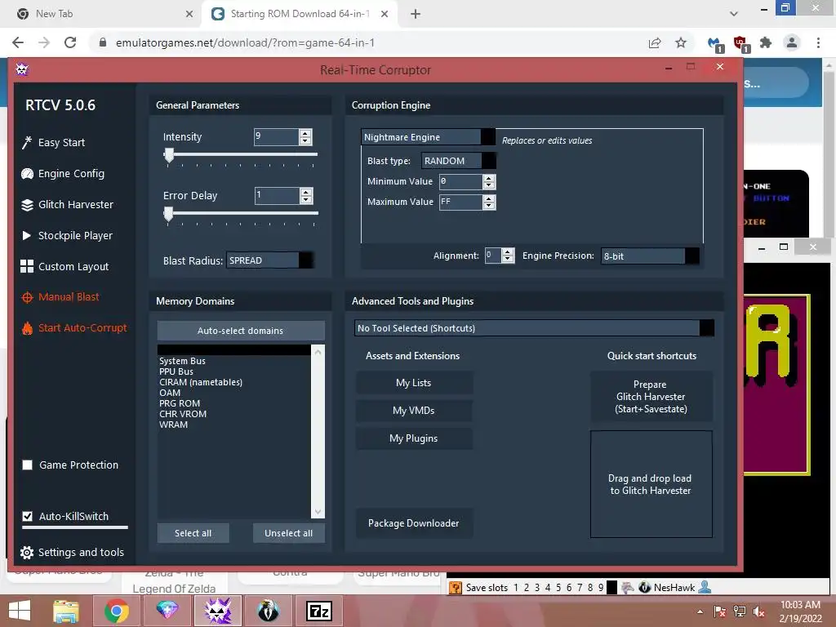Open Package Downloader
The height and width of the screenshot is (627, 836).
click(x=414, y=523)
